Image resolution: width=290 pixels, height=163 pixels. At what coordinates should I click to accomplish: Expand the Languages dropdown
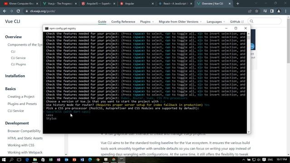(x=216, y=22)
